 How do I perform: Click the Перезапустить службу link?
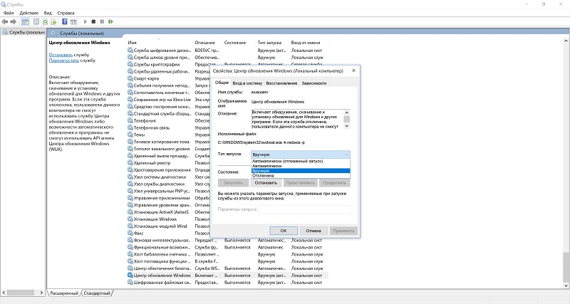coord(64,61)
